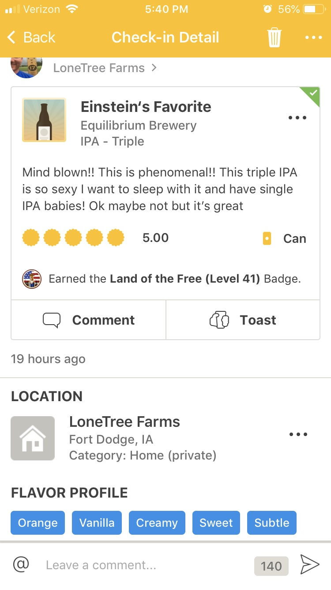Tap the Land of the Free badge icon
Viewport: 331px width, 590px height.
32,279
